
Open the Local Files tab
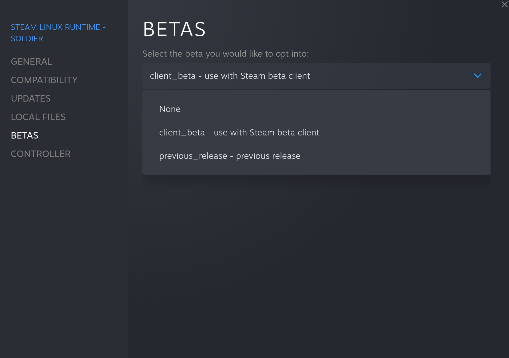tap(38, 117)
